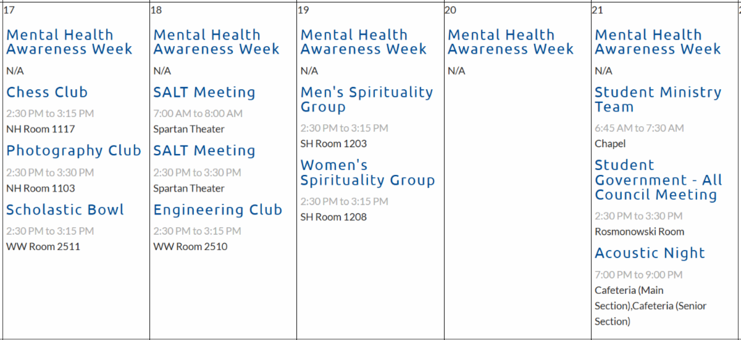Open the Photography Club event link
Image resolution: width=741 pixels, height=340 pixels.
pos(73,151)
